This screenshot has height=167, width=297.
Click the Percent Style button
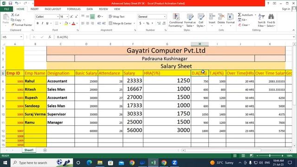148,23
